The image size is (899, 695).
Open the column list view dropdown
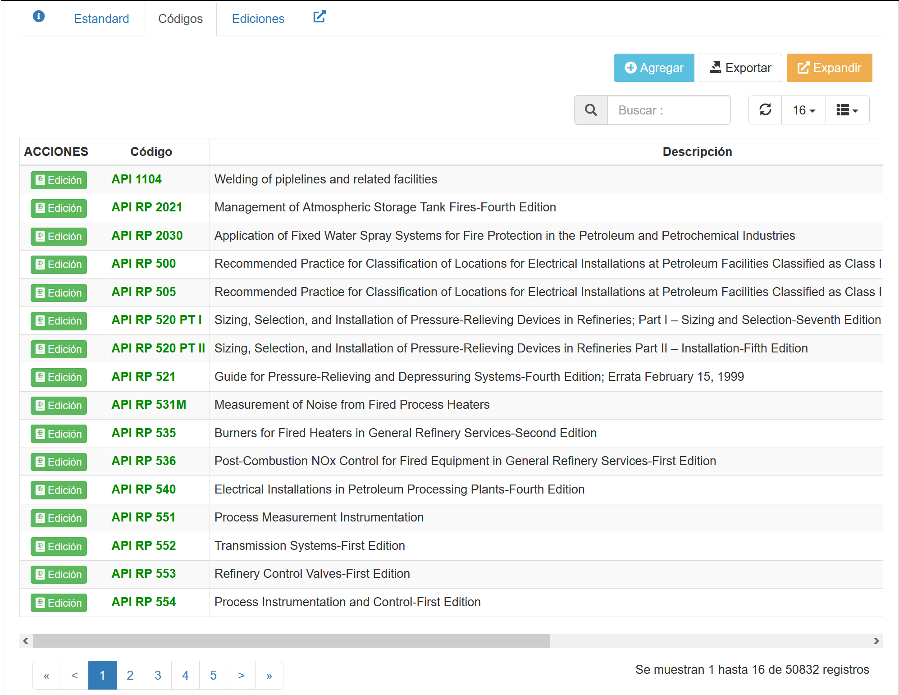[x=847, y=110]
